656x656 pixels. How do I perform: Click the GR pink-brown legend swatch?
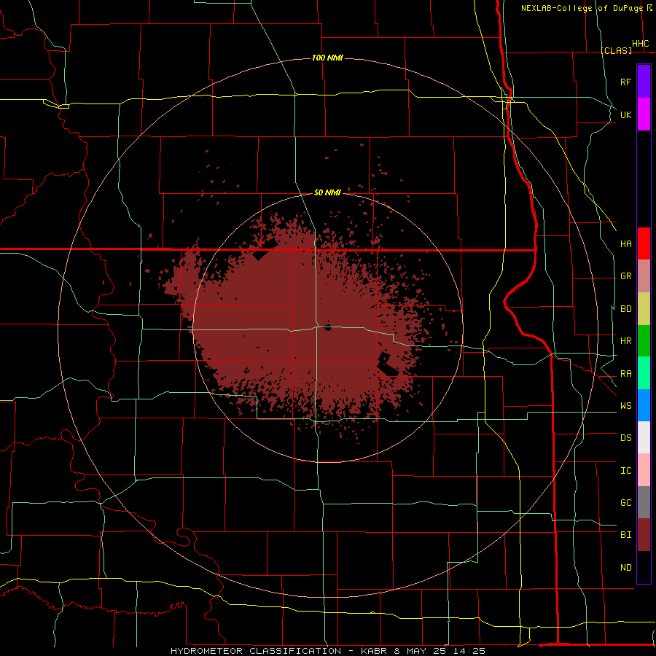click(x=644, y=276)
